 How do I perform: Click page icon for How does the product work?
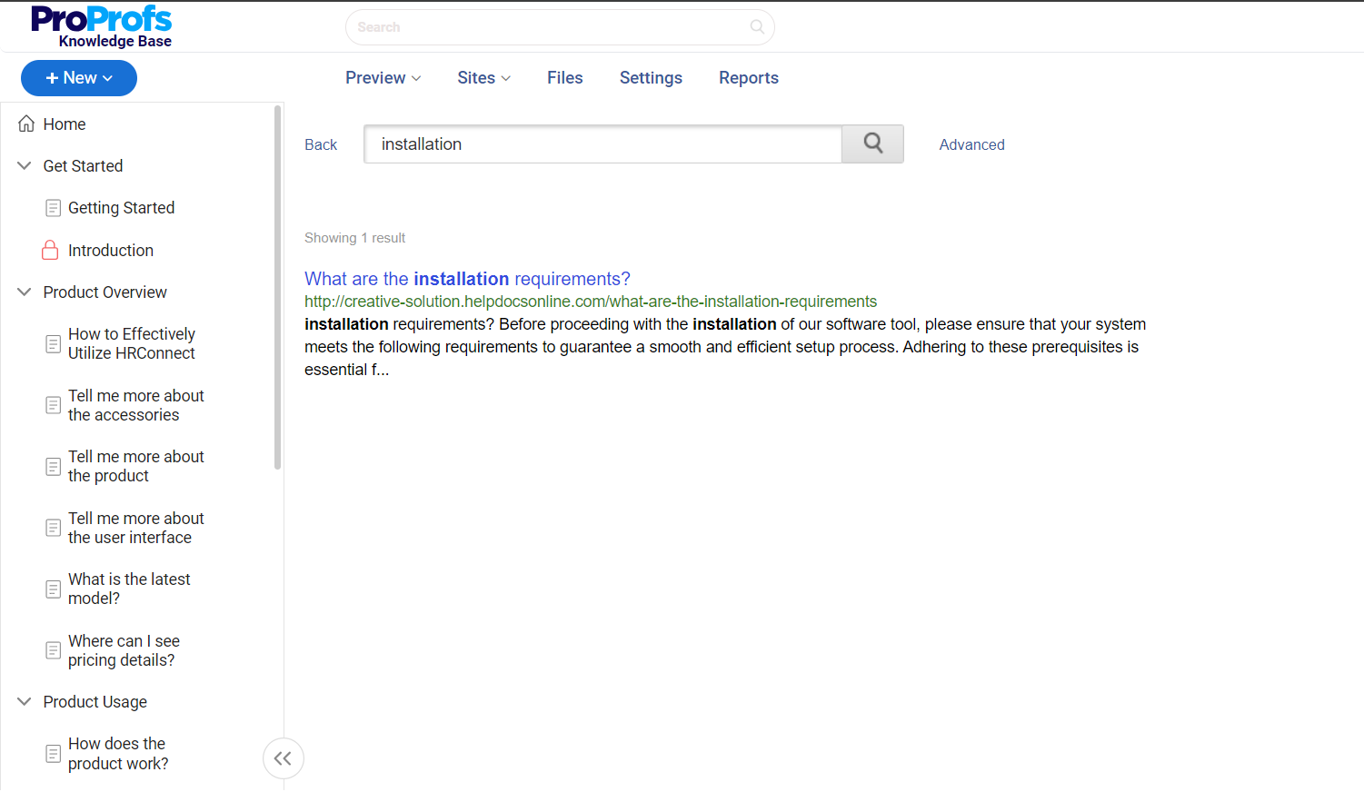(x=54, y=754)
